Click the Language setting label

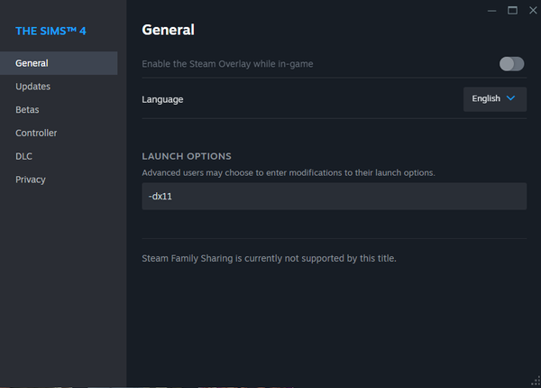tap(162, 99)
